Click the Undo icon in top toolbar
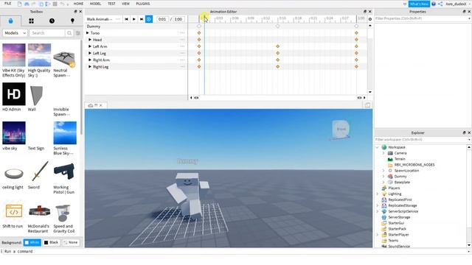 pyautogui.click(x=62, y=4)
